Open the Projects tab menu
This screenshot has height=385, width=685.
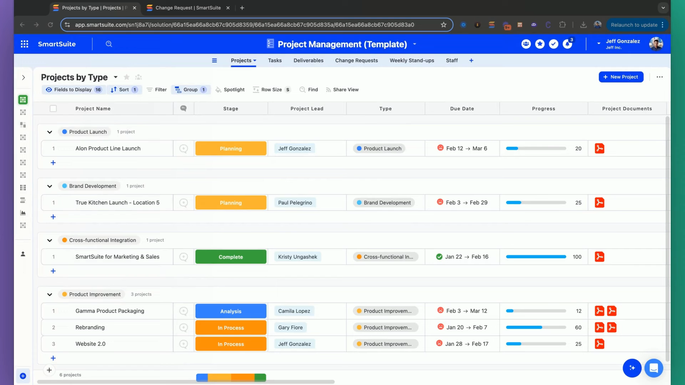pyautogui.click(x=255, y=61)
